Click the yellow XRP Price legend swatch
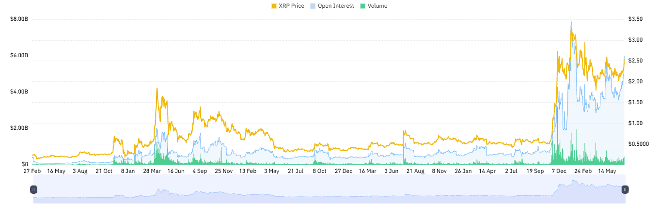This screenshot has height=218, width=659. point(274,6)
